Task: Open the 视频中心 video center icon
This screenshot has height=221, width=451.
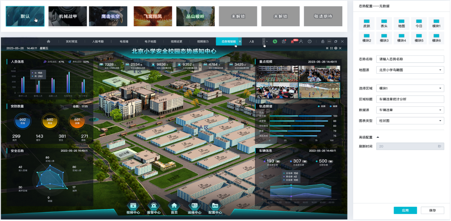Action: point(133,207)
